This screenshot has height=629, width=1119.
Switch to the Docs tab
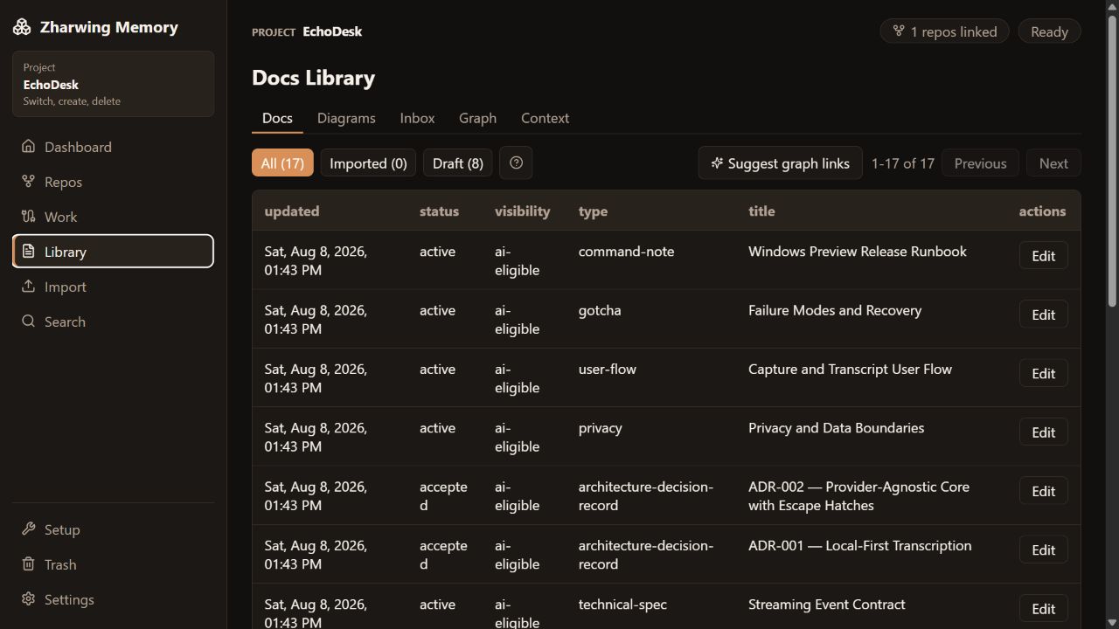277,118
